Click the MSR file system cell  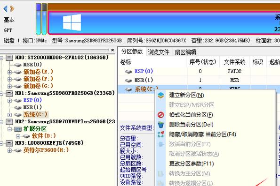235,80
